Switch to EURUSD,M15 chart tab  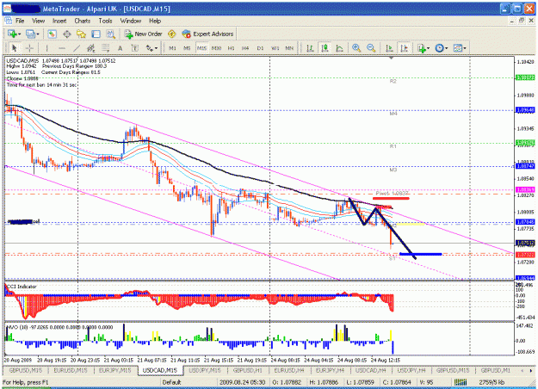pos(71,370)
